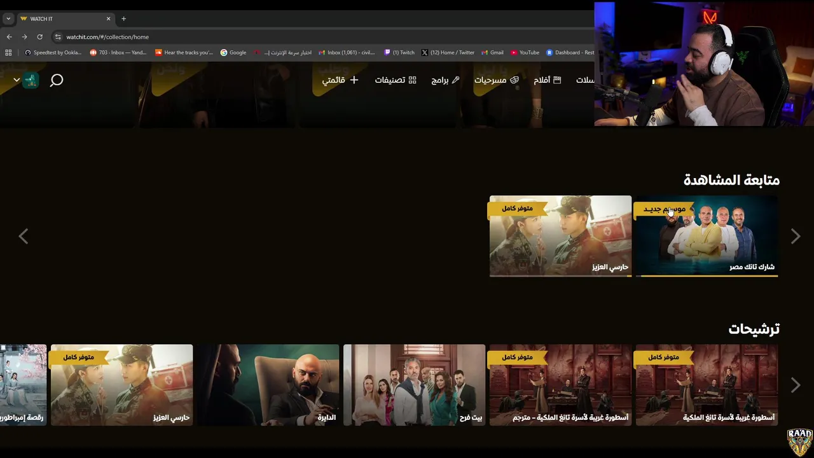Open the Gmail bookmark
This screenshot has height=458, width=814.
pos(492,53)
